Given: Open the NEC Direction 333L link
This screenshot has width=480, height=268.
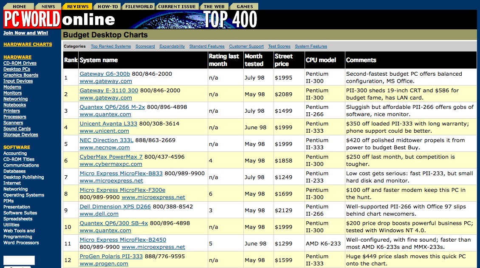Looking at the screenshot, I should pos(107,140).
